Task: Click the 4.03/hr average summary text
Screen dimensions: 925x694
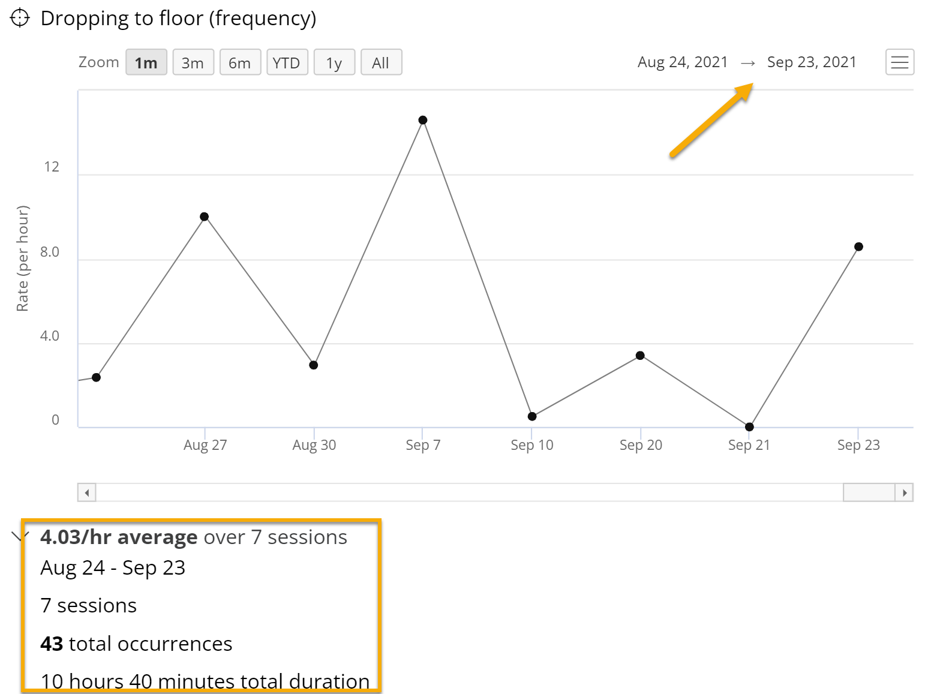Action: coord(118,537)
